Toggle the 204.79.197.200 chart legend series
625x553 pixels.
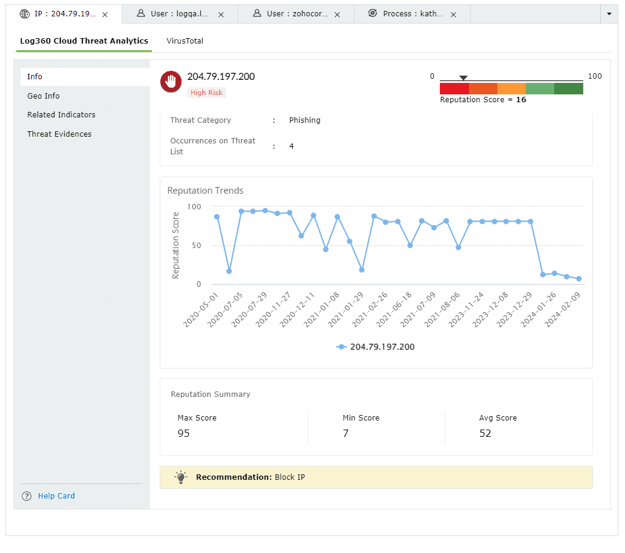[x=376, y=347]
